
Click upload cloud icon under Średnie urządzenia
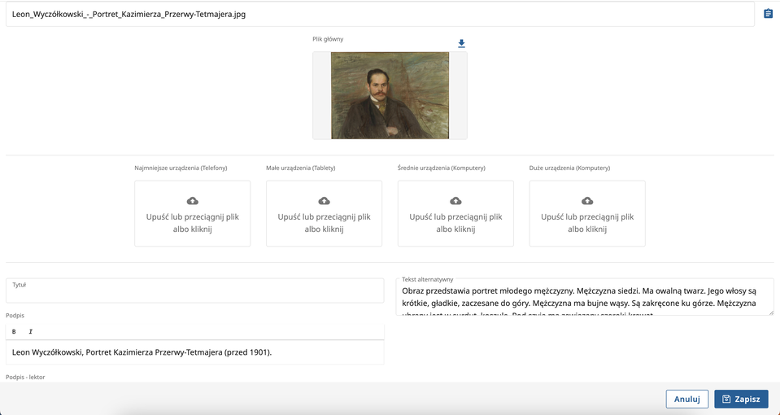[455, 201]
